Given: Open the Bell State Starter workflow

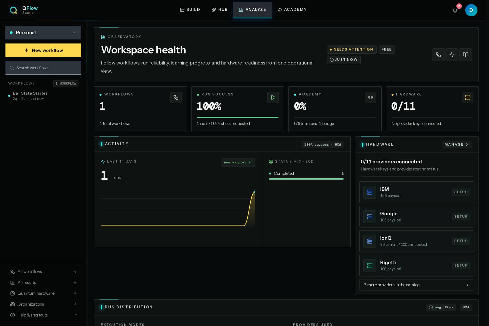Looking at the screenshot, I should pyautogui.click(x=43, y=96).
